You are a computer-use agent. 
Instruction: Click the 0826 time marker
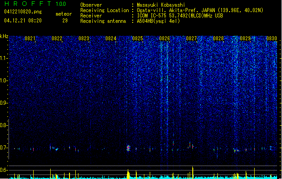(x=165, y=38)
